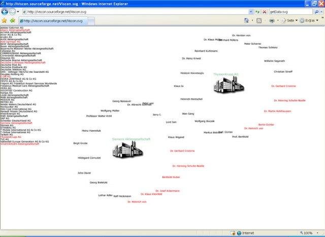Select Allianz Aktiengesellschaft in the company list
The height and width of the screenshot is (237, 325).
15,30
